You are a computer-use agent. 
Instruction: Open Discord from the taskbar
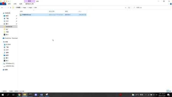point(36,95)
